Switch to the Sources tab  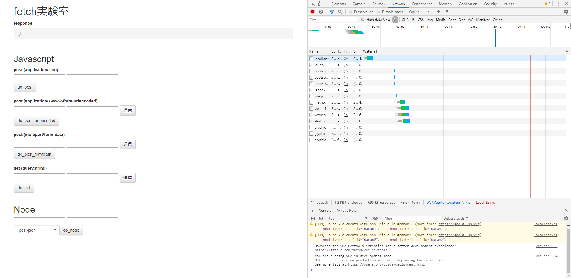click(378, 4)
